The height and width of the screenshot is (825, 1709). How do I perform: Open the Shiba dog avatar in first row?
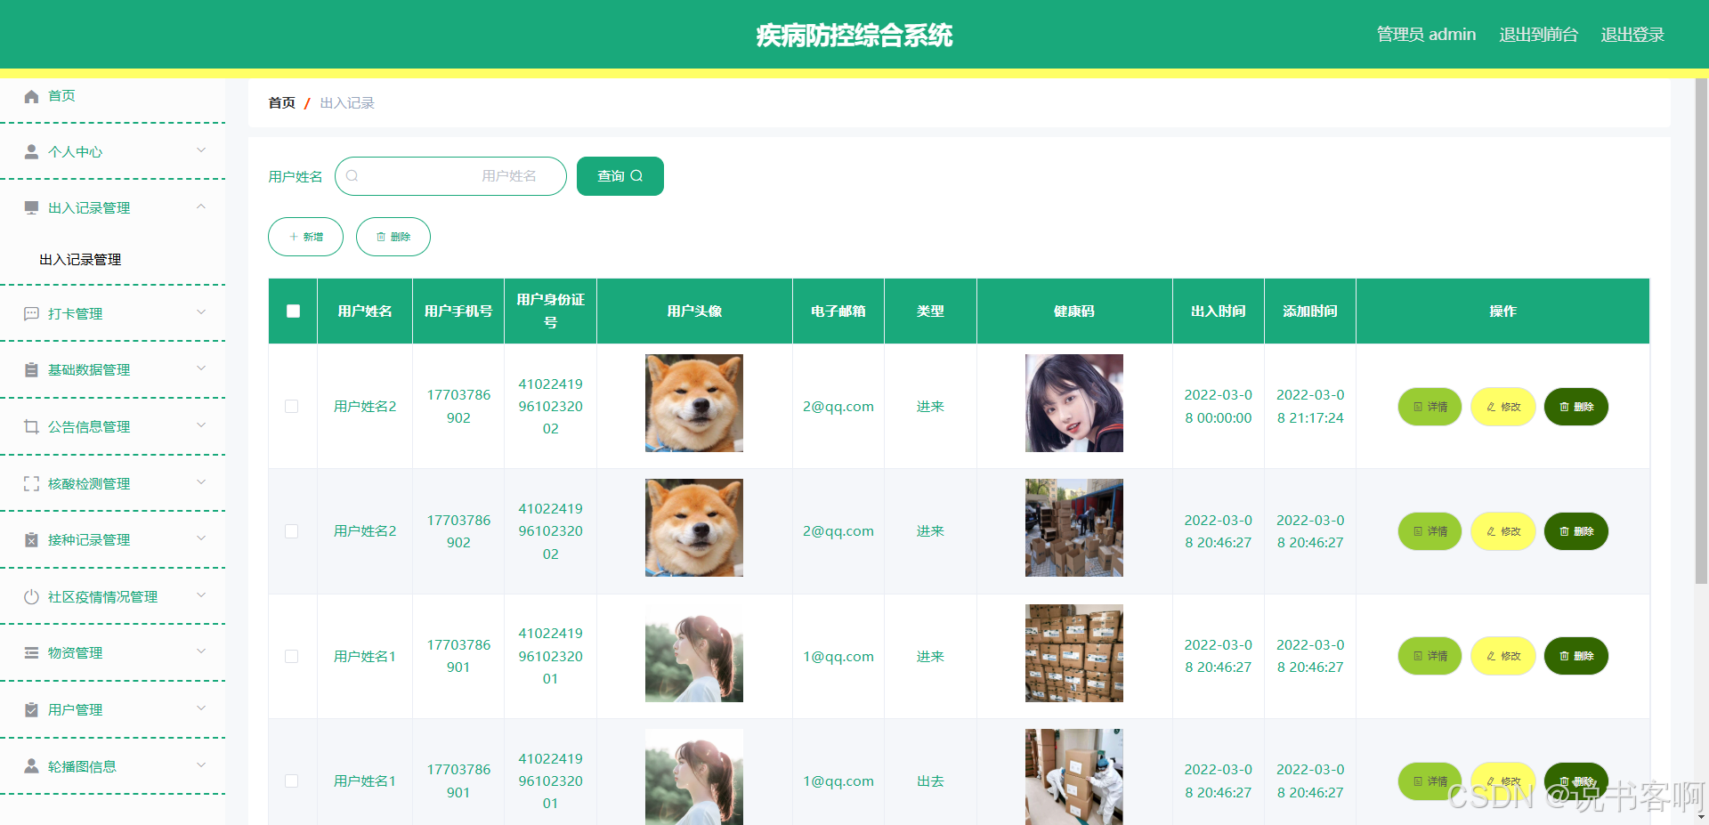point(694,403)
